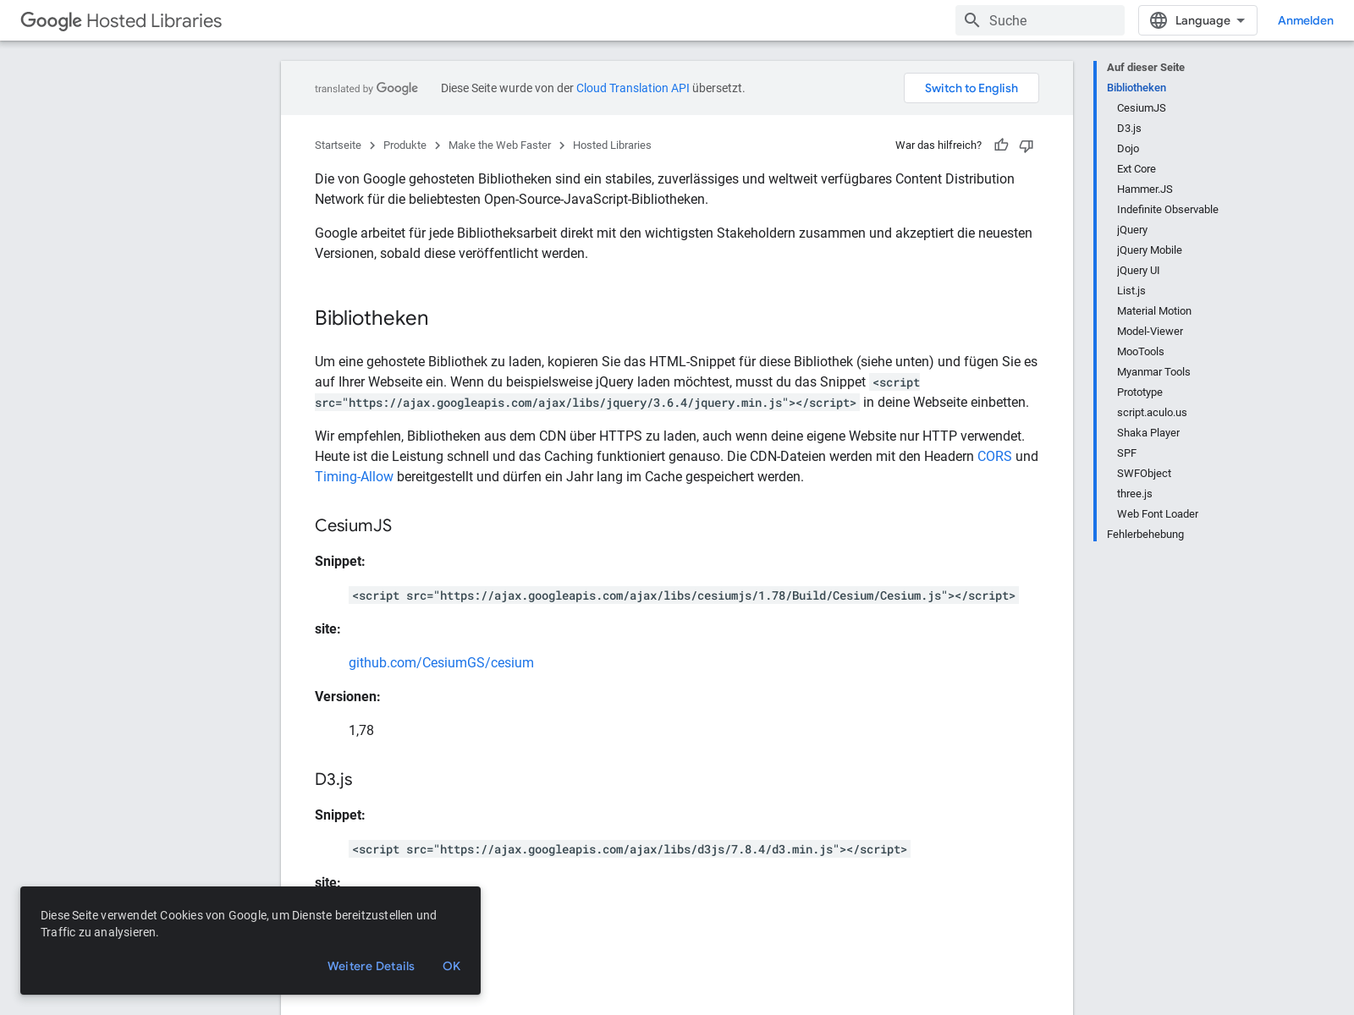
Task: Click the Bibliotheken heading
Action: coord(372,318)
